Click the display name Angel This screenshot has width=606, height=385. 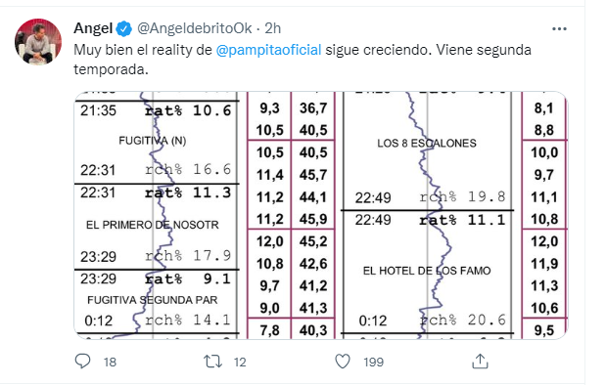(x=93, y=28)
